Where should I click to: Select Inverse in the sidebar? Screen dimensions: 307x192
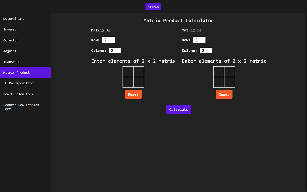[x=10, y=30]
